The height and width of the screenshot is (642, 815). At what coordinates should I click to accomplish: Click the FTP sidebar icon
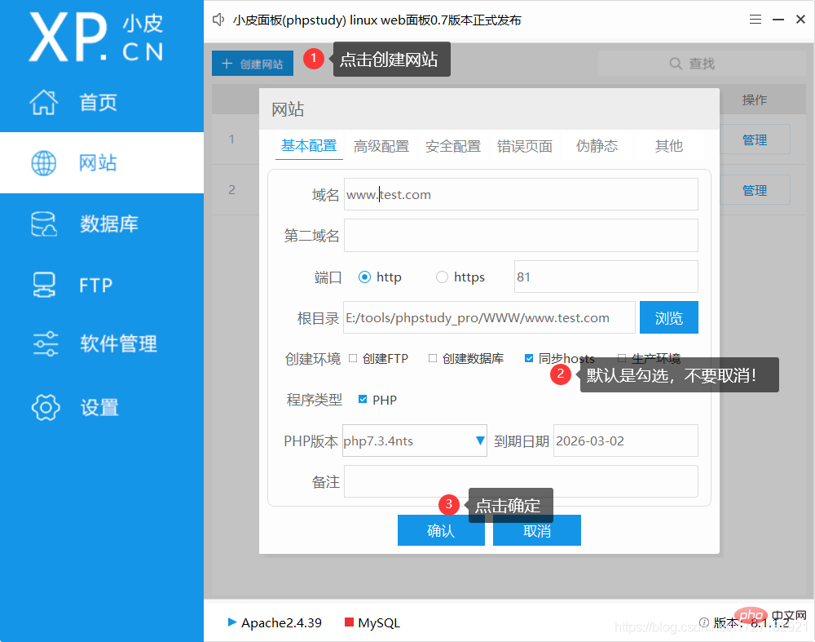point(43,284)
